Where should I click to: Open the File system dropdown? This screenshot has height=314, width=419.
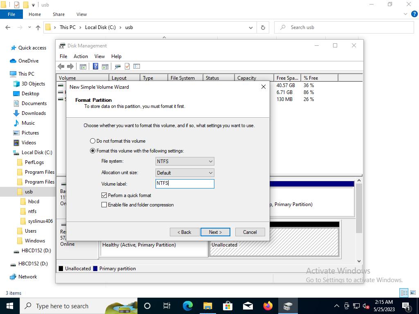click(x=185, y=161)
